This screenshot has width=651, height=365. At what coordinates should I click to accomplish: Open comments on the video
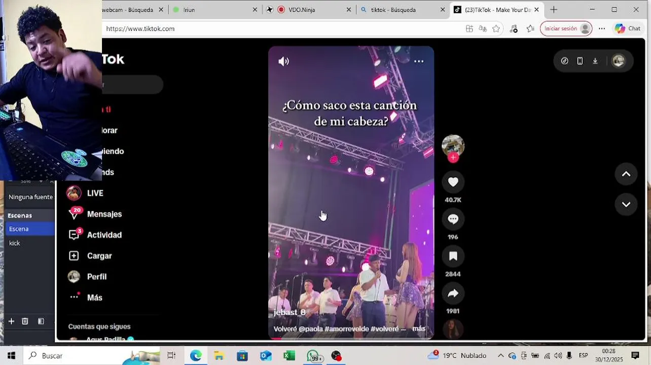tap(453, 219)
